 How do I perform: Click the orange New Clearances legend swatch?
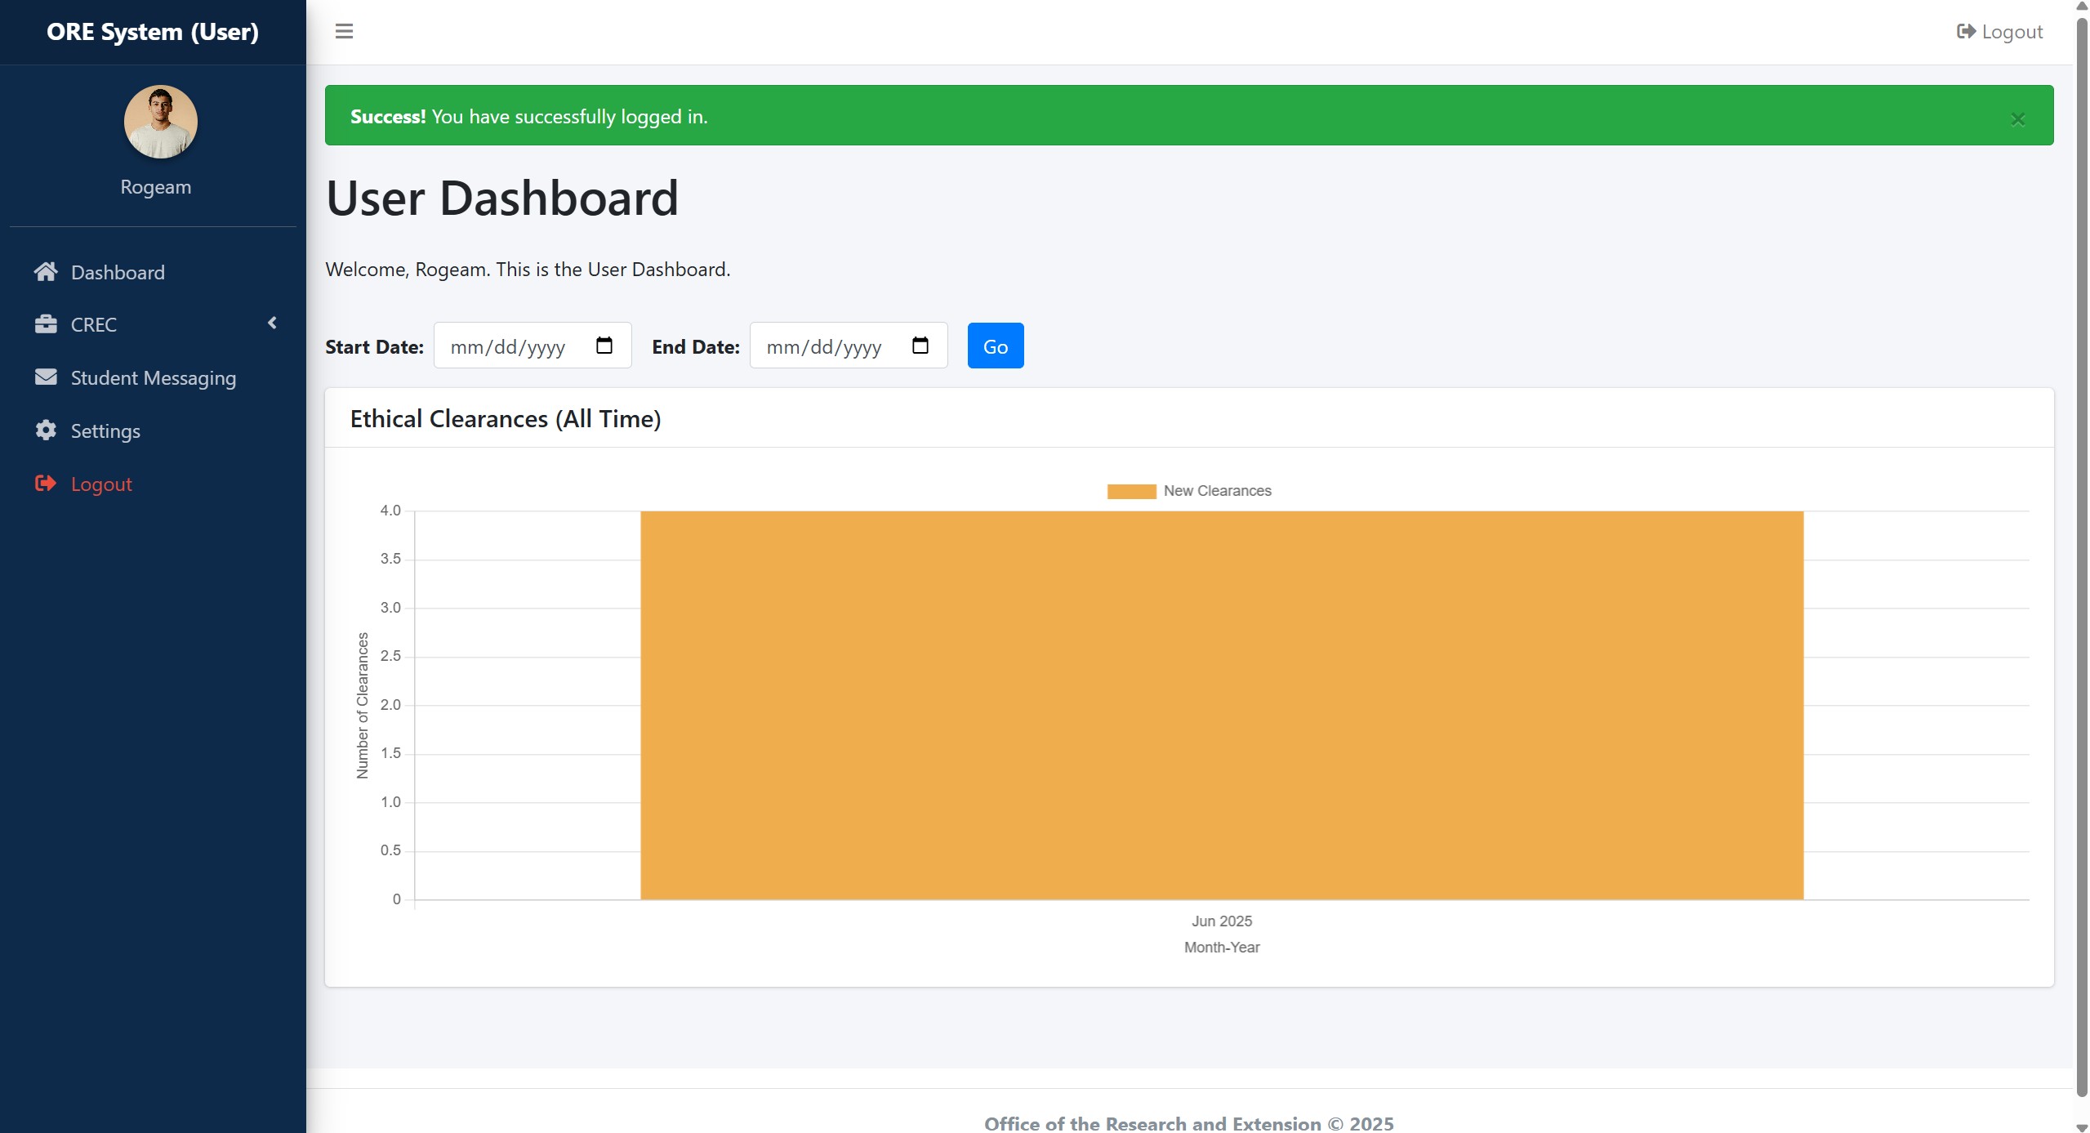click(x=1131, y=491)
